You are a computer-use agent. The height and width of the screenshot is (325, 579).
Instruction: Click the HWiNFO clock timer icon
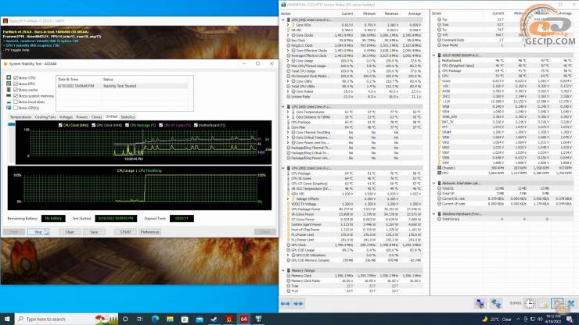pos(529,303)
